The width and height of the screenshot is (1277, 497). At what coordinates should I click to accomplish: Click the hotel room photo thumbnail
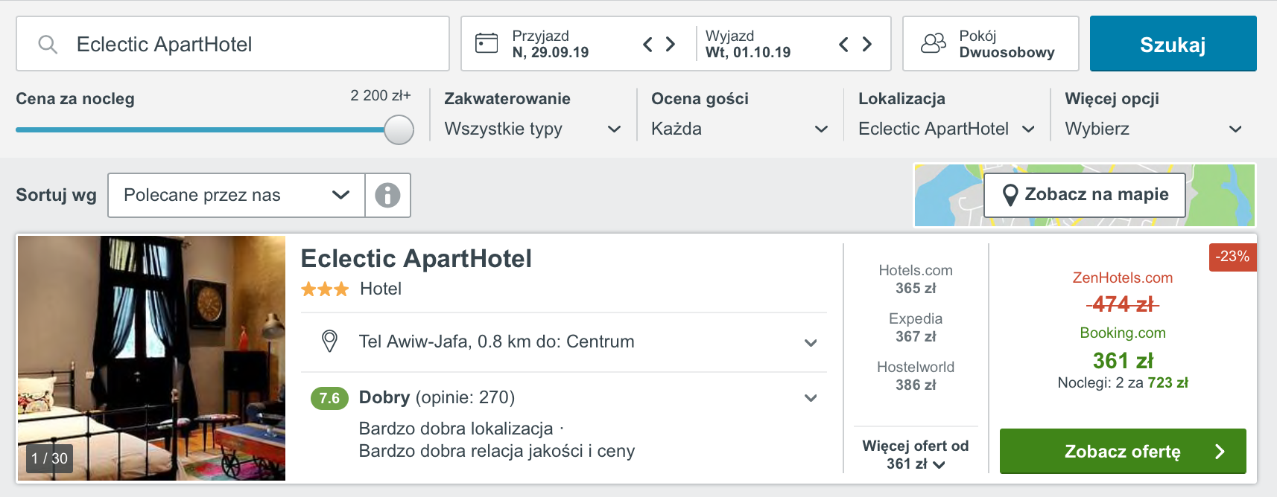pyautogui.click(x=151, y=358)
